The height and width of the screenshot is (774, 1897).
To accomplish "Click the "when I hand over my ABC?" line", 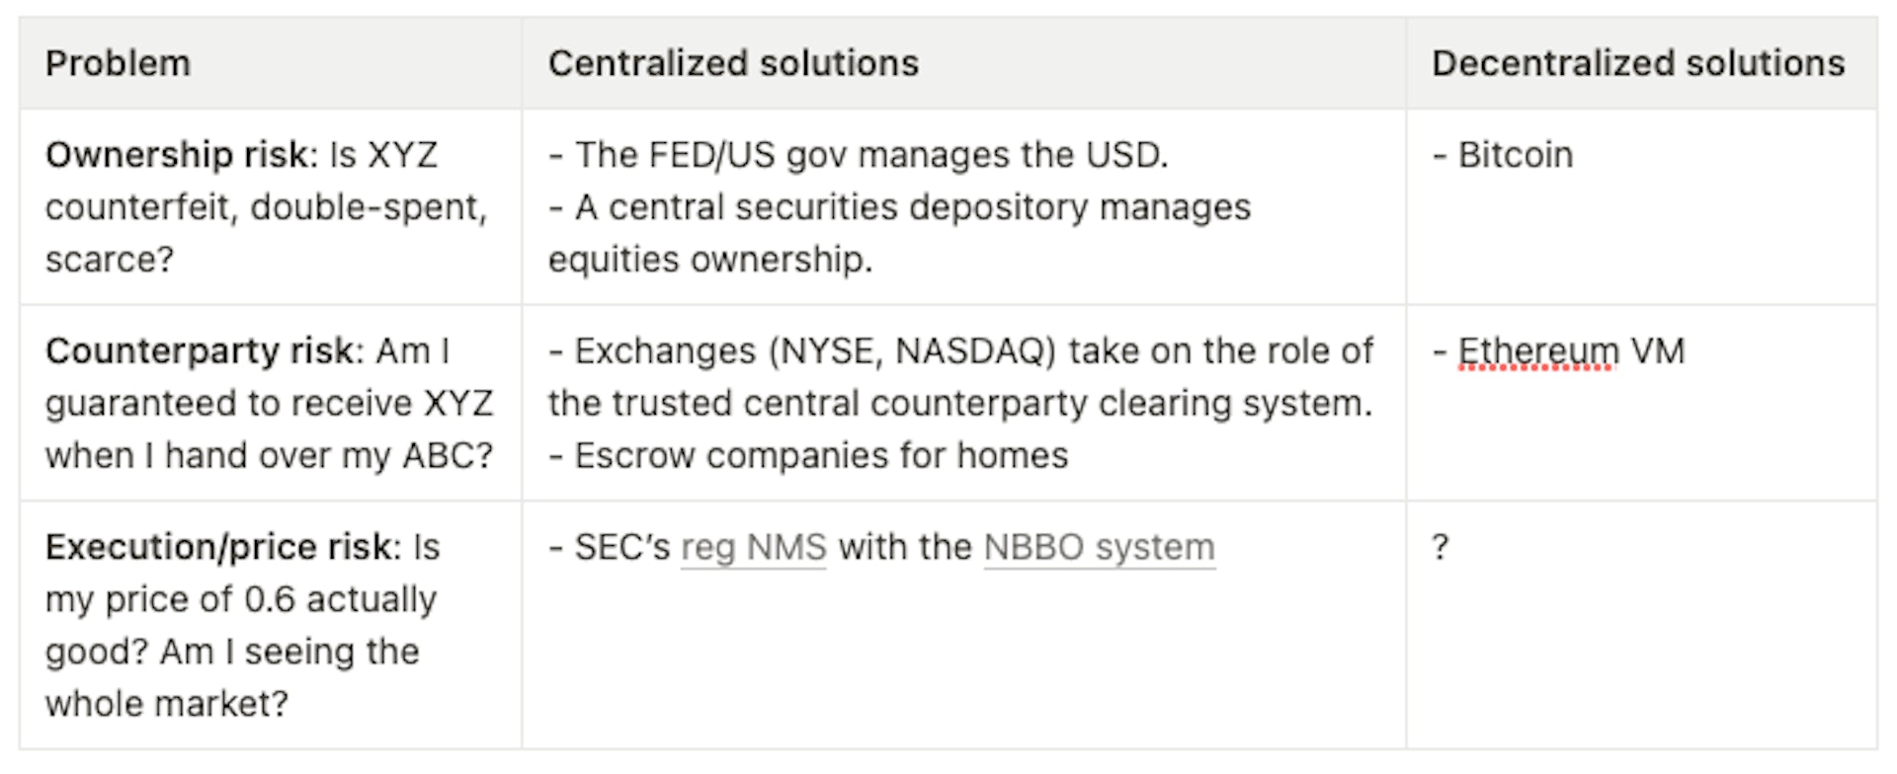I will 269,456.
